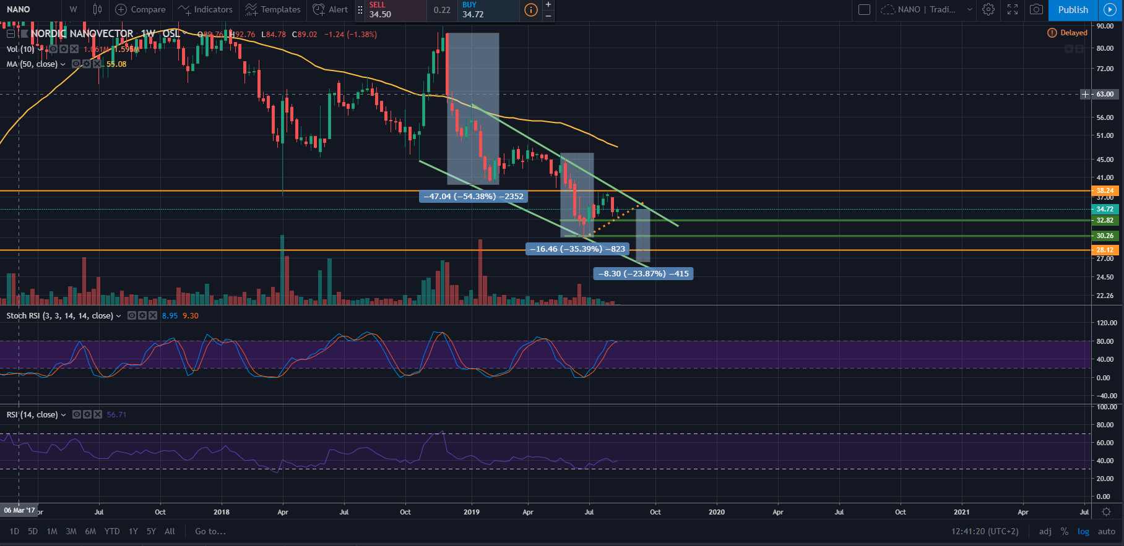Open the orange symbol info icon
This screenshot has height=546, width=1124.
(x=530, y=10)
